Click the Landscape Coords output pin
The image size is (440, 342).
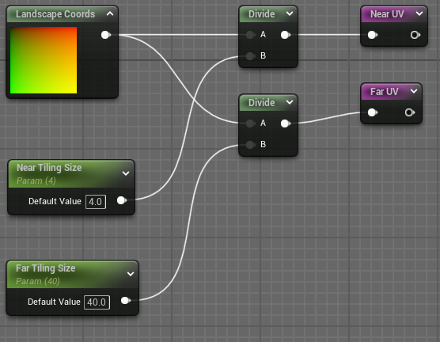[105, 35]
